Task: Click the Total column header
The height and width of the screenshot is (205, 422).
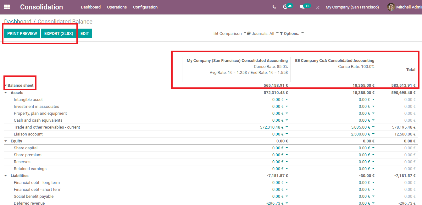Action: [x=411, y=70]
